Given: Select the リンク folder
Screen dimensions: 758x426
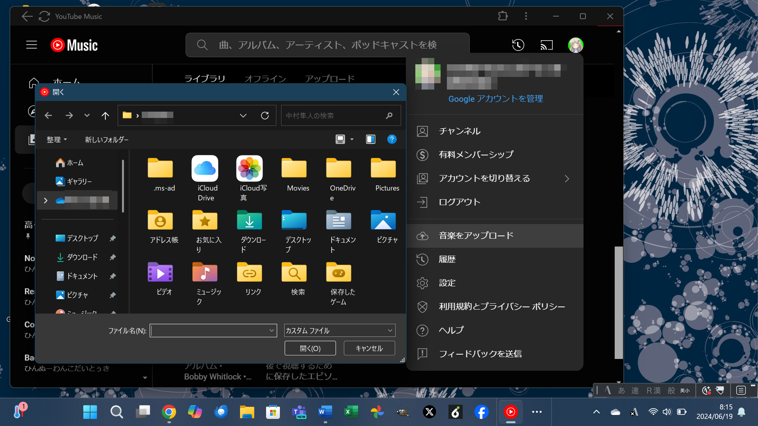Looking at the screenshot, I should coord(250,278).
